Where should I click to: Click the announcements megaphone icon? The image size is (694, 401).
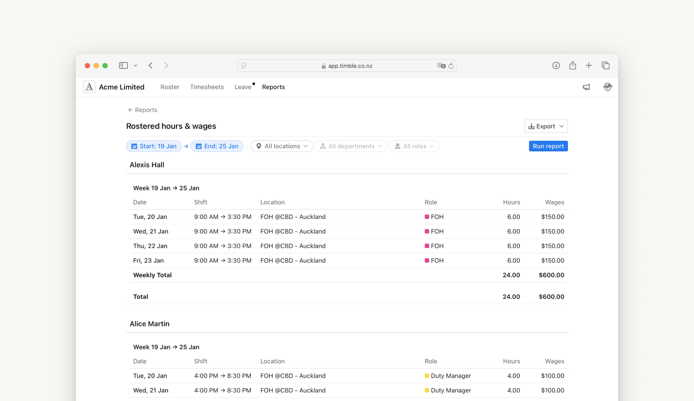pos(586,87)
